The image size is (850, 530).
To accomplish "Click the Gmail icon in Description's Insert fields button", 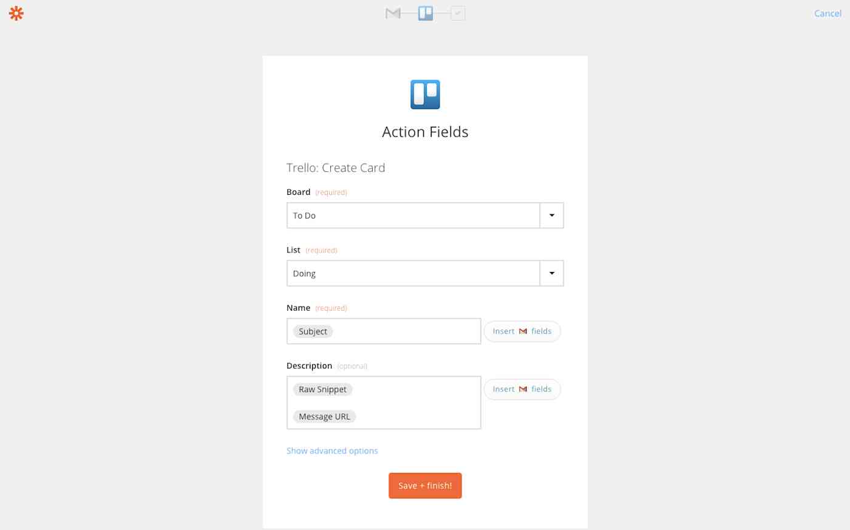I will pos(523,389).
